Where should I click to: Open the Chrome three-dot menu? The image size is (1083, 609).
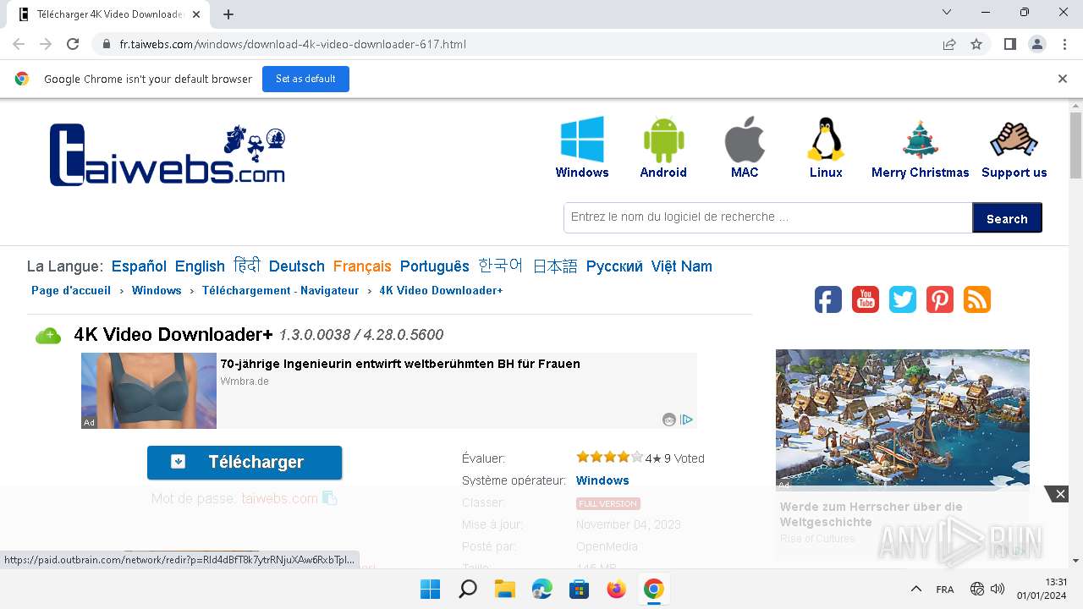click(1064, 44)
